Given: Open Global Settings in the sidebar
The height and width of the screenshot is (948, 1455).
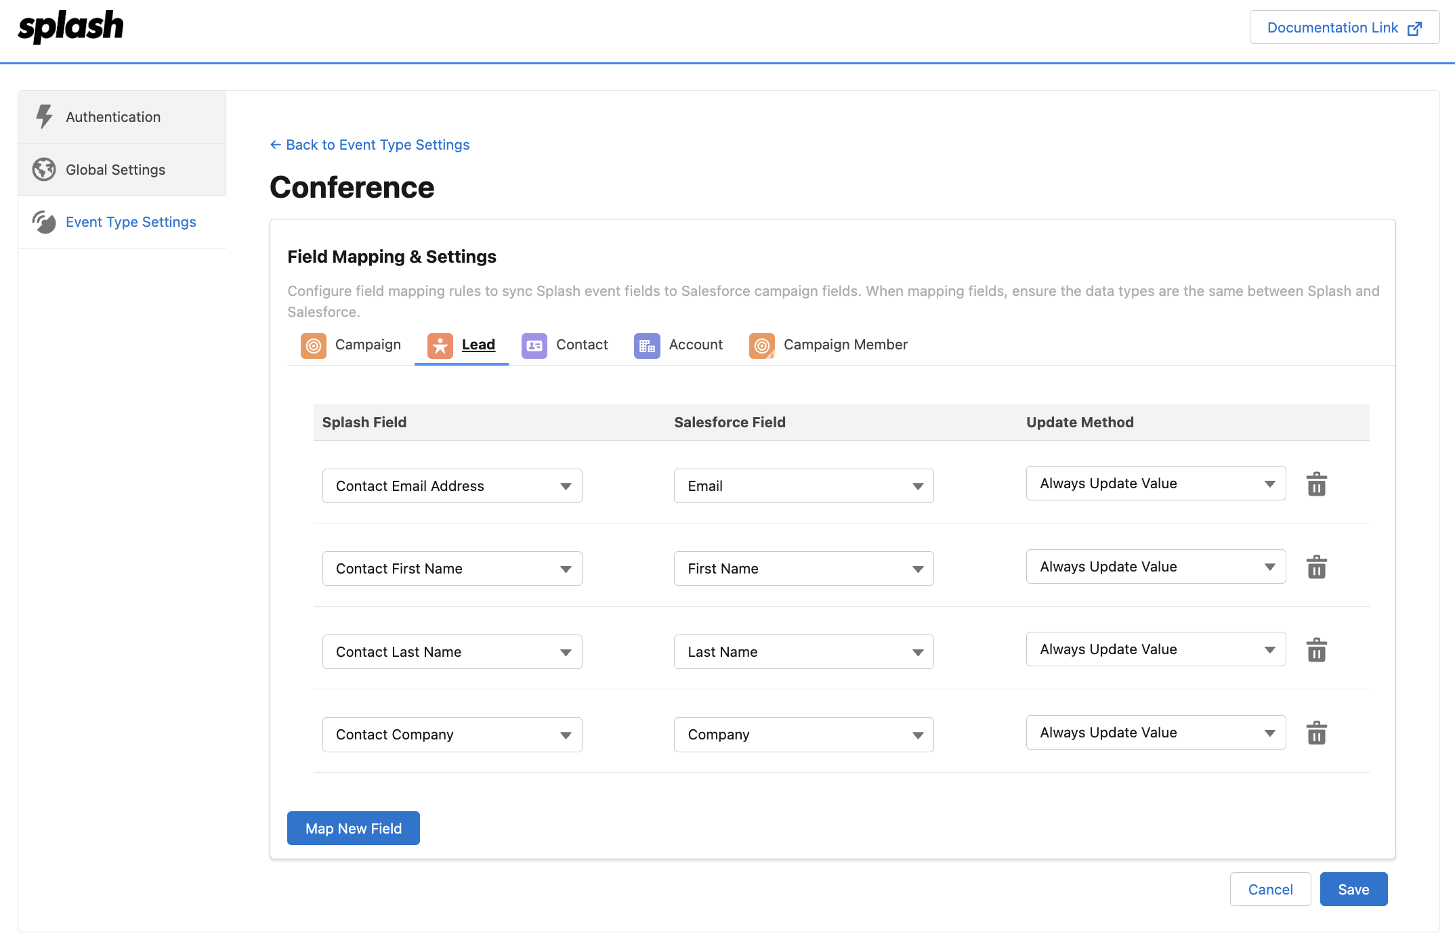Looking at the screenshot, I should pos(122,169).
